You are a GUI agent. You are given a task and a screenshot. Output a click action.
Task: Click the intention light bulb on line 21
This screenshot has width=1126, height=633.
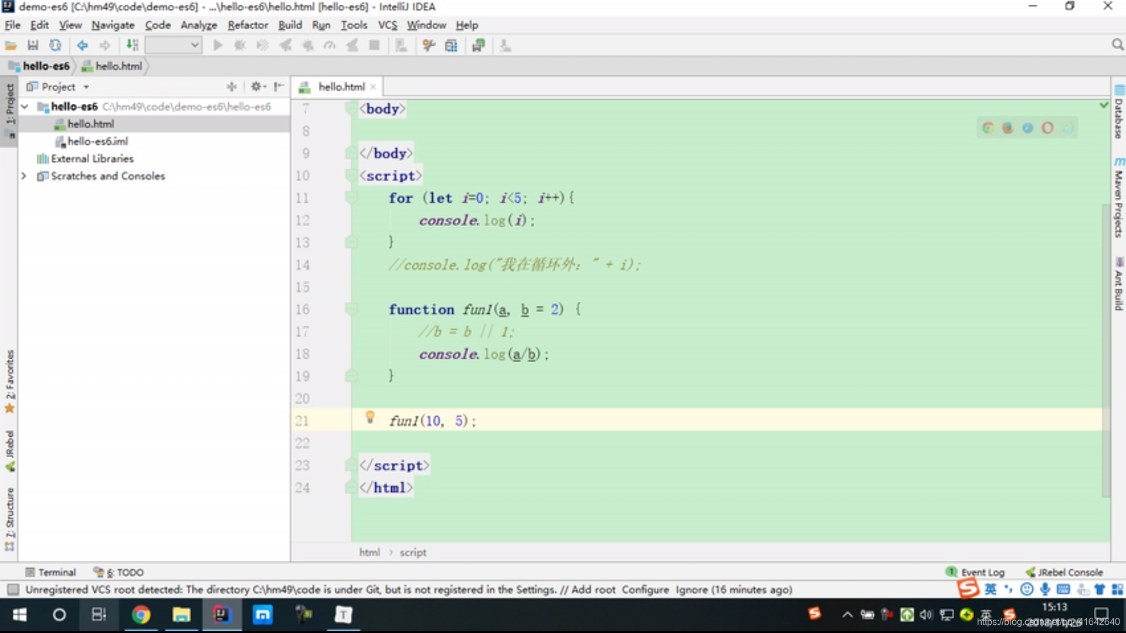pyautogui.click(x=370, y=417)
